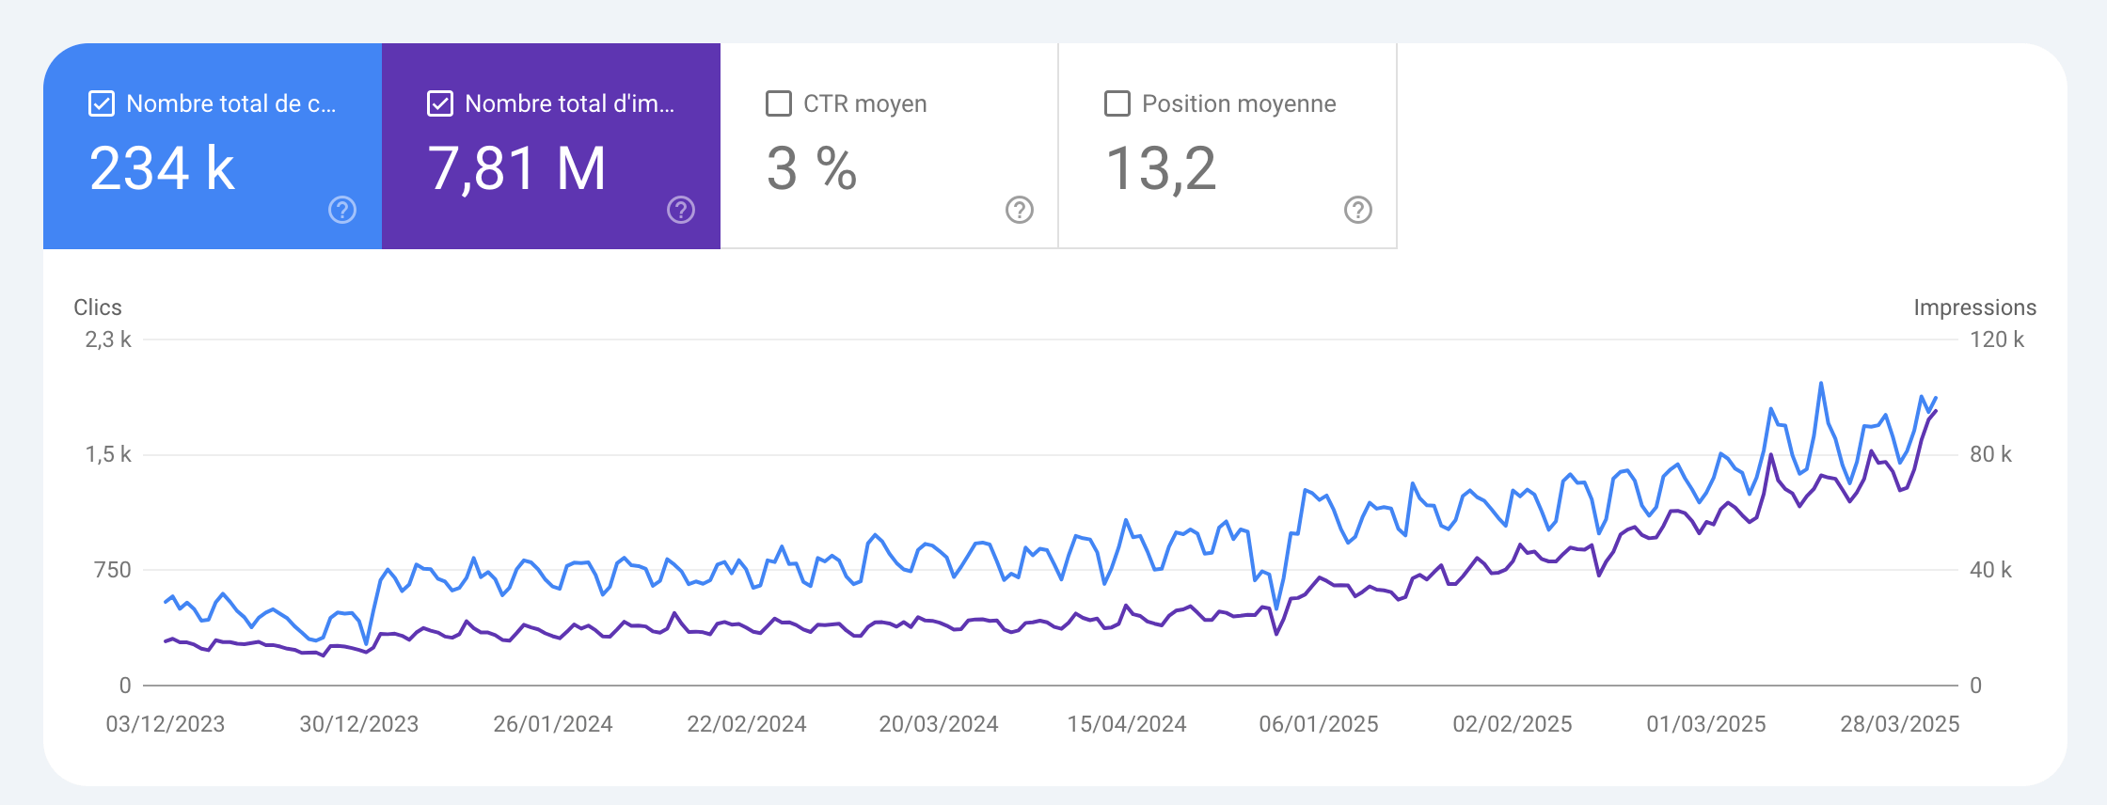Screen dimensions: 2107x805
Task: Uncheck the Nombre total de clics checkbox
Action: point(102,103)
